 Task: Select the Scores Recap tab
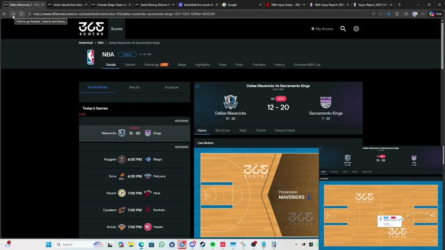[97, 87]
